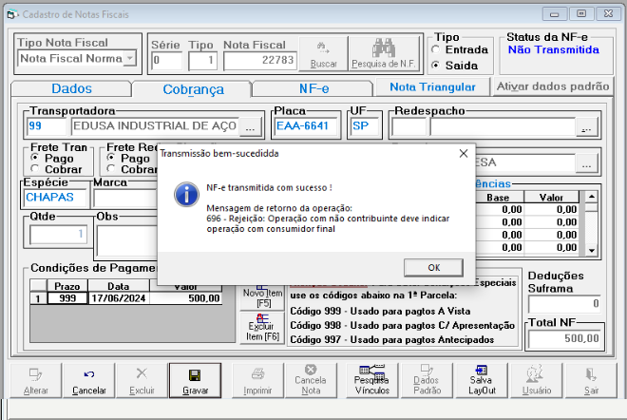Select Cobrar under Frete Tran

click(x=35, y=169)
